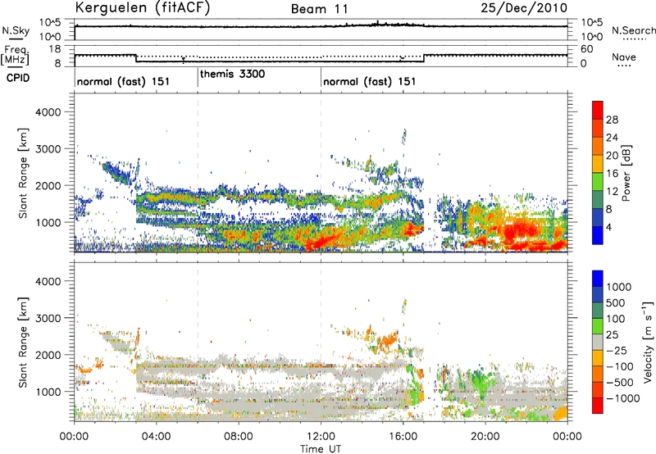Click the Power [dB] color bar
656x454 pixels.
(598, 173)
